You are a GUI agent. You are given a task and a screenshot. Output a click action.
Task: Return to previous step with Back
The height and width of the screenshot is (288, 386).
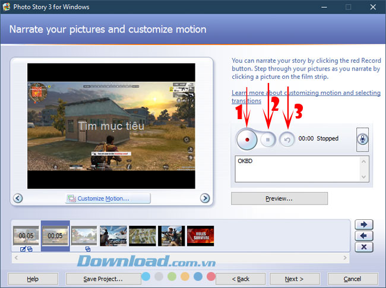[x=241, y=279]
